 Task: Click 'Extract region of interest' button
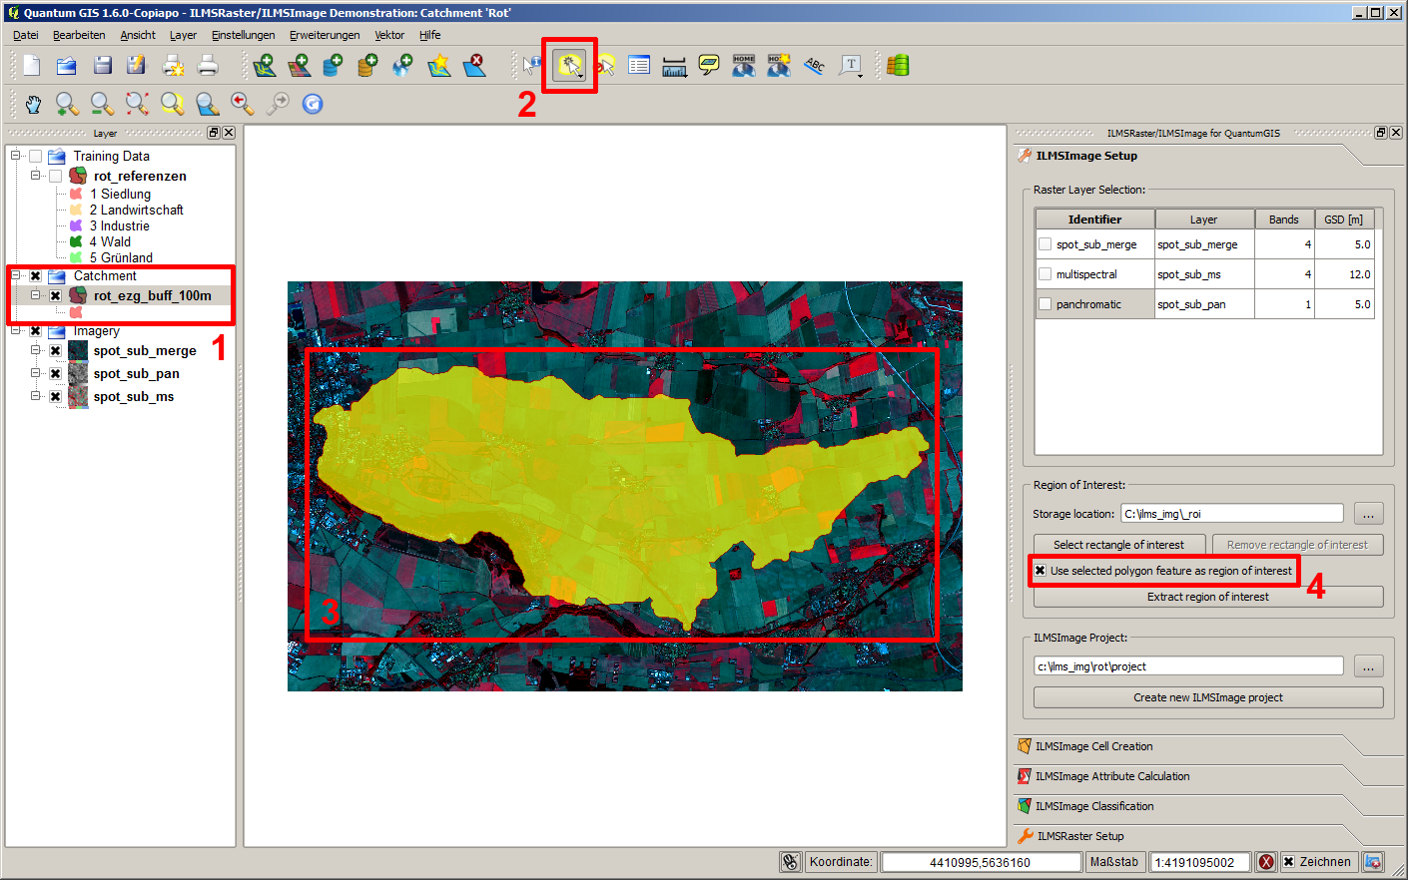point(1207,597)
